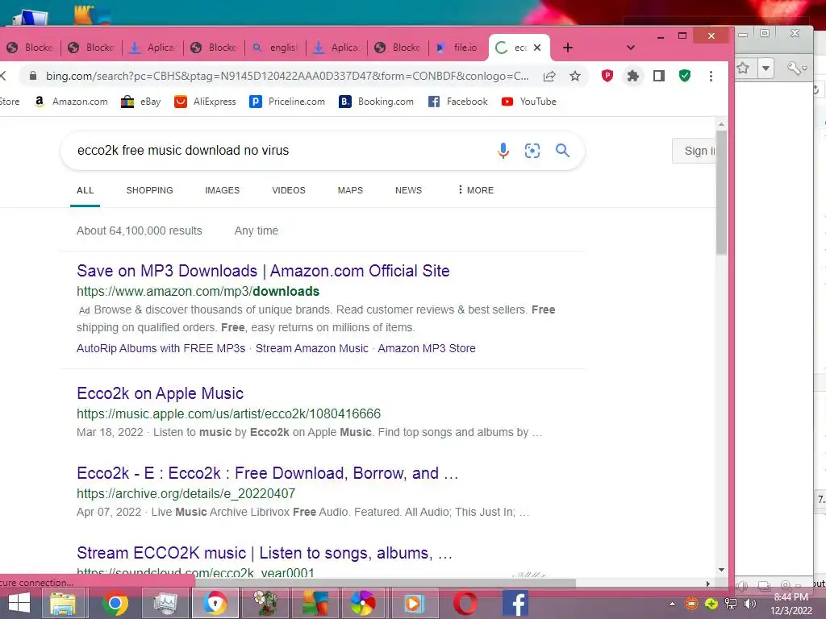The image size is (826, 619).
Task: Click the blue search magnifier icon
Action: 562,151
